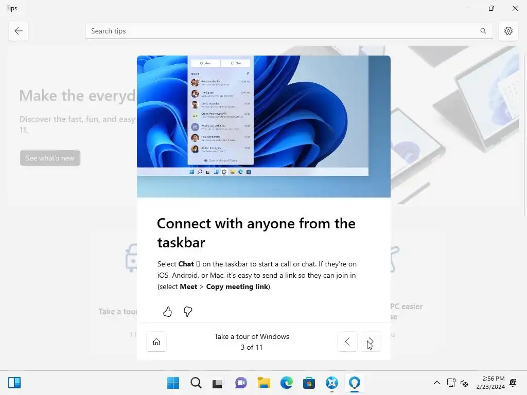Open Microsoft Store from taskbar
The height and width of the screenshot is (395, 527).
pos(309,383)
